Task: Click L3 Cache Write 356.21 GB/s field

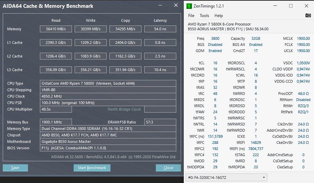Action: (x=90, y=70)
